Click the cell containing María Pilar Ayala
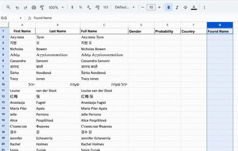 pos(104,108)
